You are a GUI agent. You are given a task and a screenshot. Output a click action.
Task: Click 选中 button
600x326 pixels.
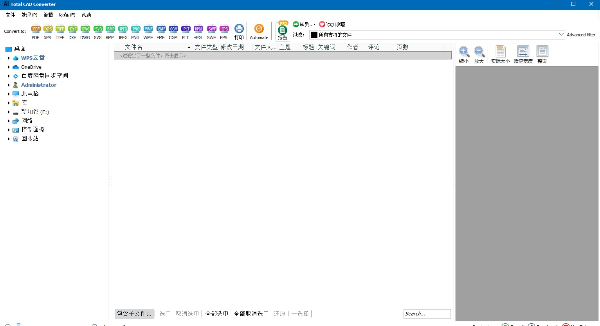pyautogui.click(x=165, y=313)
